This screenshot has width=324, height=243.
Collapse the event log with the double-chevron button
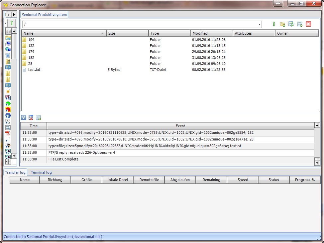point(24,118)
